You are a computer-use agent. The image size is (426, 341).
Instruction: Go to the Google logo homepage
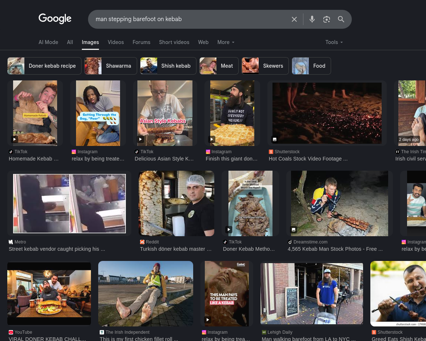[55, 19]
